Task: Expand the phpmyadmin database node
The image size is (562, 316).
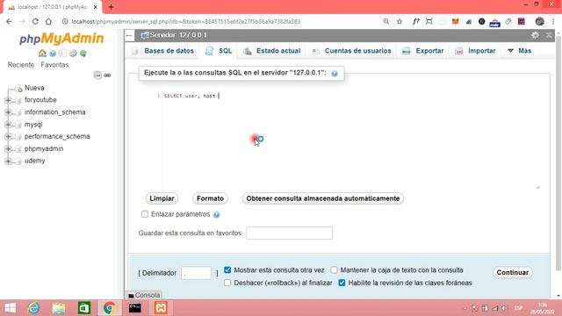Action: (x=8, y=148)
